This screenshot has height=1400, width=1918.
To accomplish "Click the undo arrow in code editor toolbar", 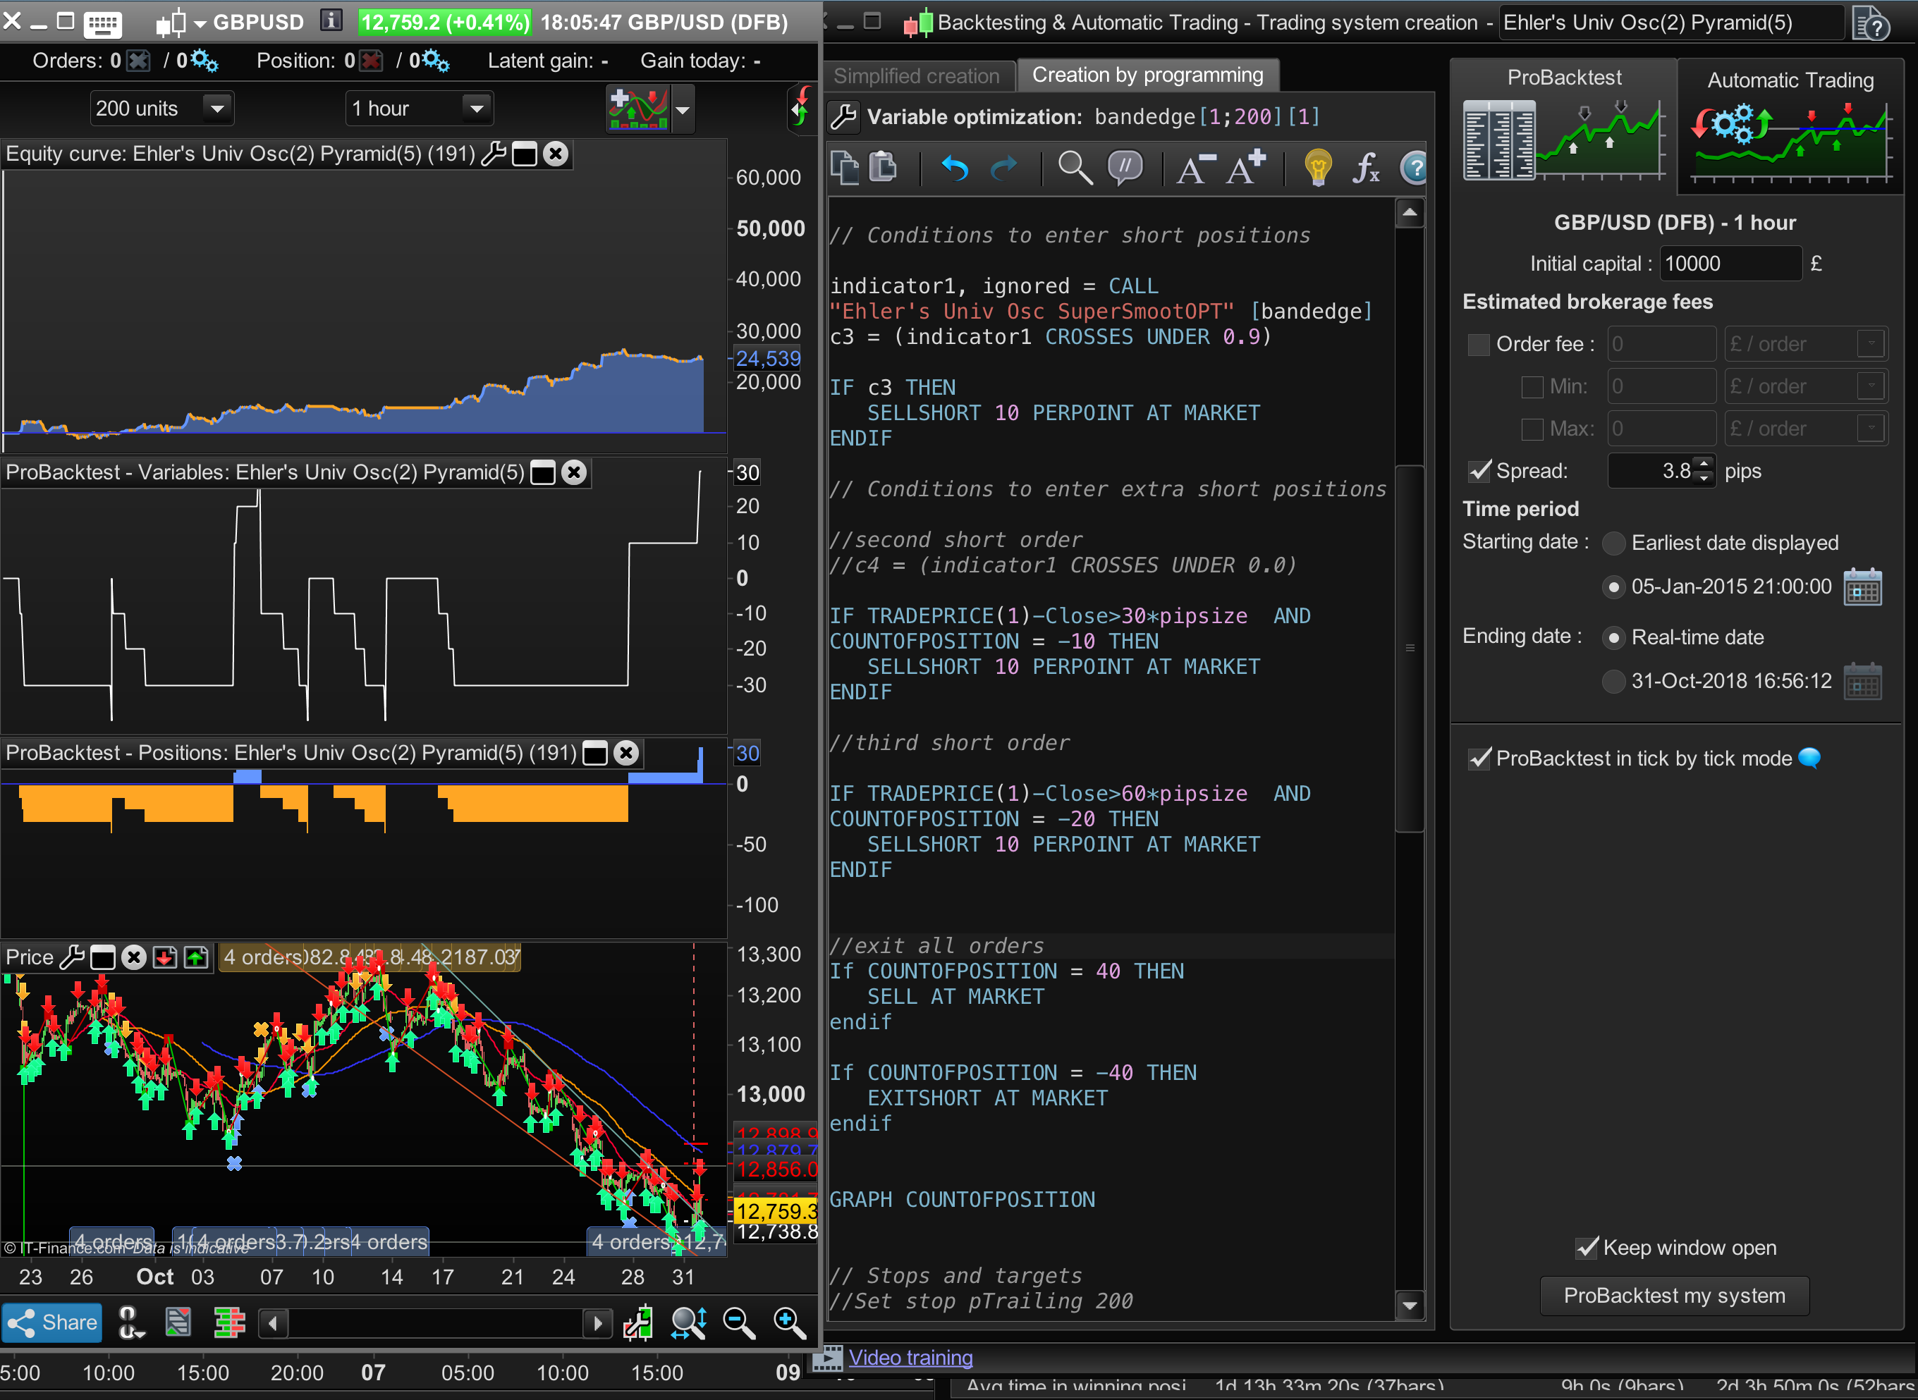I will coord(954,168).
